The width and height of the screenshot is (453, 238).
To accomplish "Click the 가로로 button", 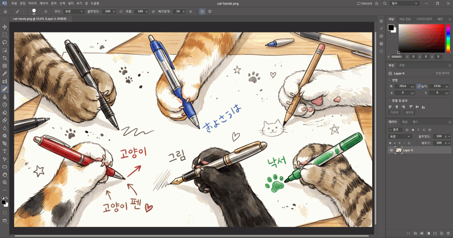I will tap(394, 112).
